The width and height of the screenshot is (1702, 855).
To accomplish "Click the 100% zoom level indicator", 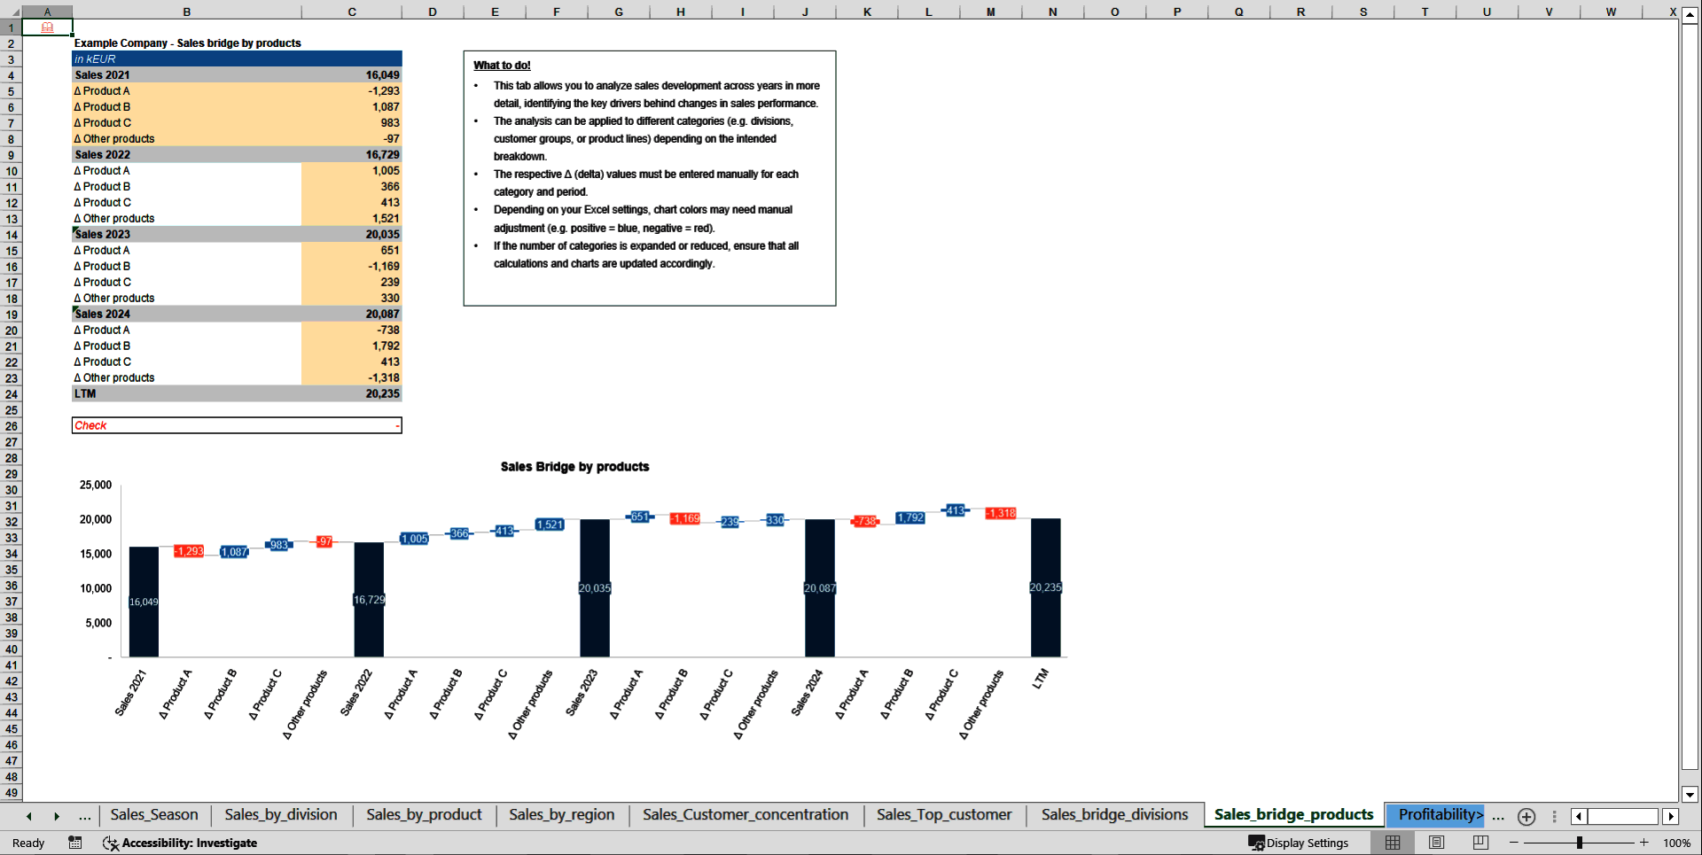I will (1678, 843).
